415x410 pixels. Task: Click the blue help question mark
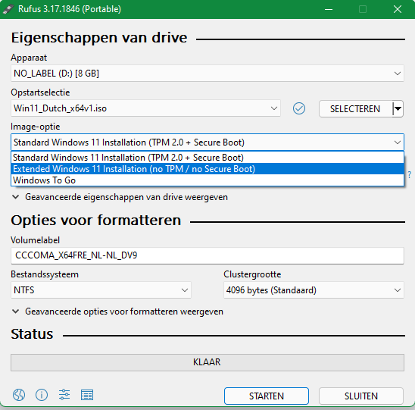click(x=410, y=174)
